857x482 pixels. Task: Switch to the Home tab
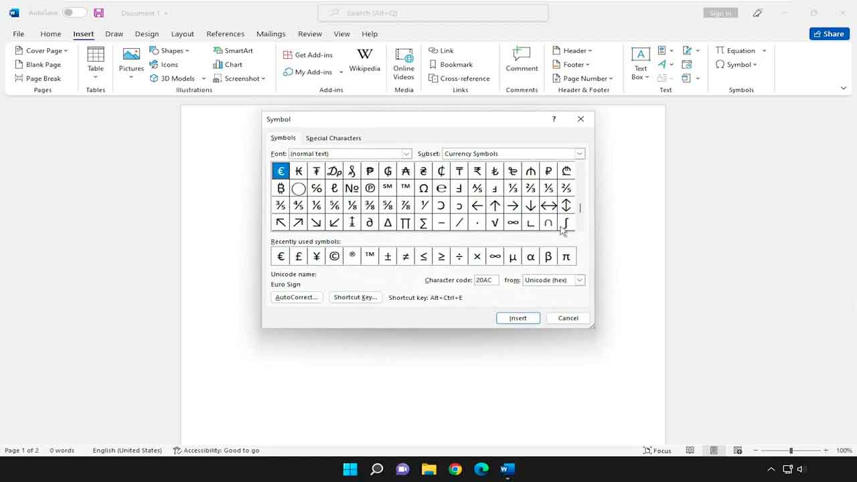coord(51,33)
